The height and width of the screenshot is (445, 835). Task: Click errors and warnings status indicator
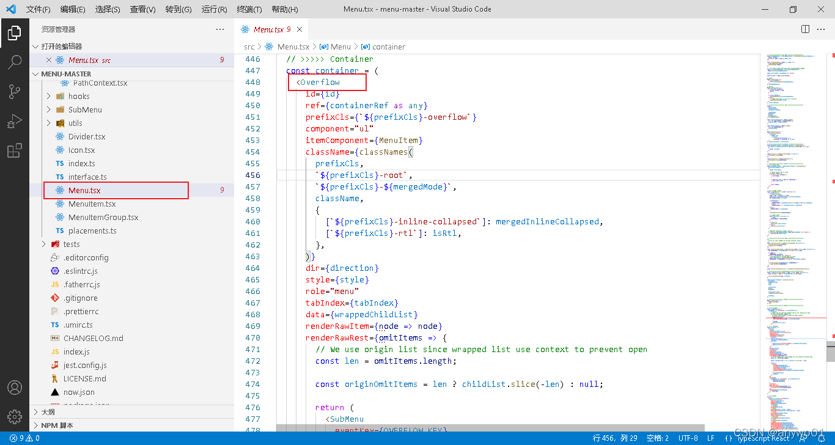pos(25,438)
